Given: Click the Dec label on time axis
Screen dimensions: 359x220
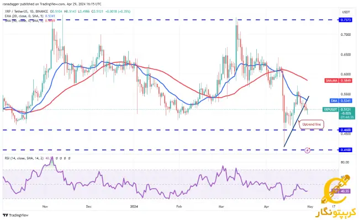Looking at the screenshot, I should pyautogui.click(x=88, y=207).
